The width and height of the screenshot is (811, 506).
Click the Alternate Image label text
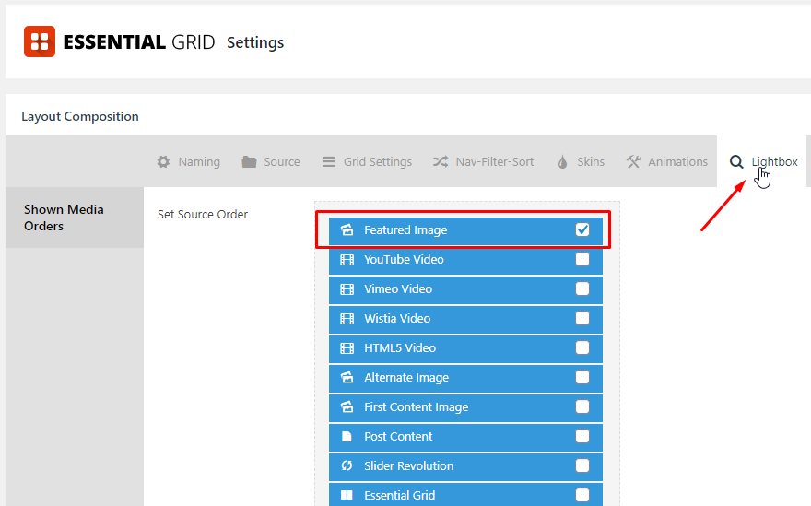(x=406, y=378)
